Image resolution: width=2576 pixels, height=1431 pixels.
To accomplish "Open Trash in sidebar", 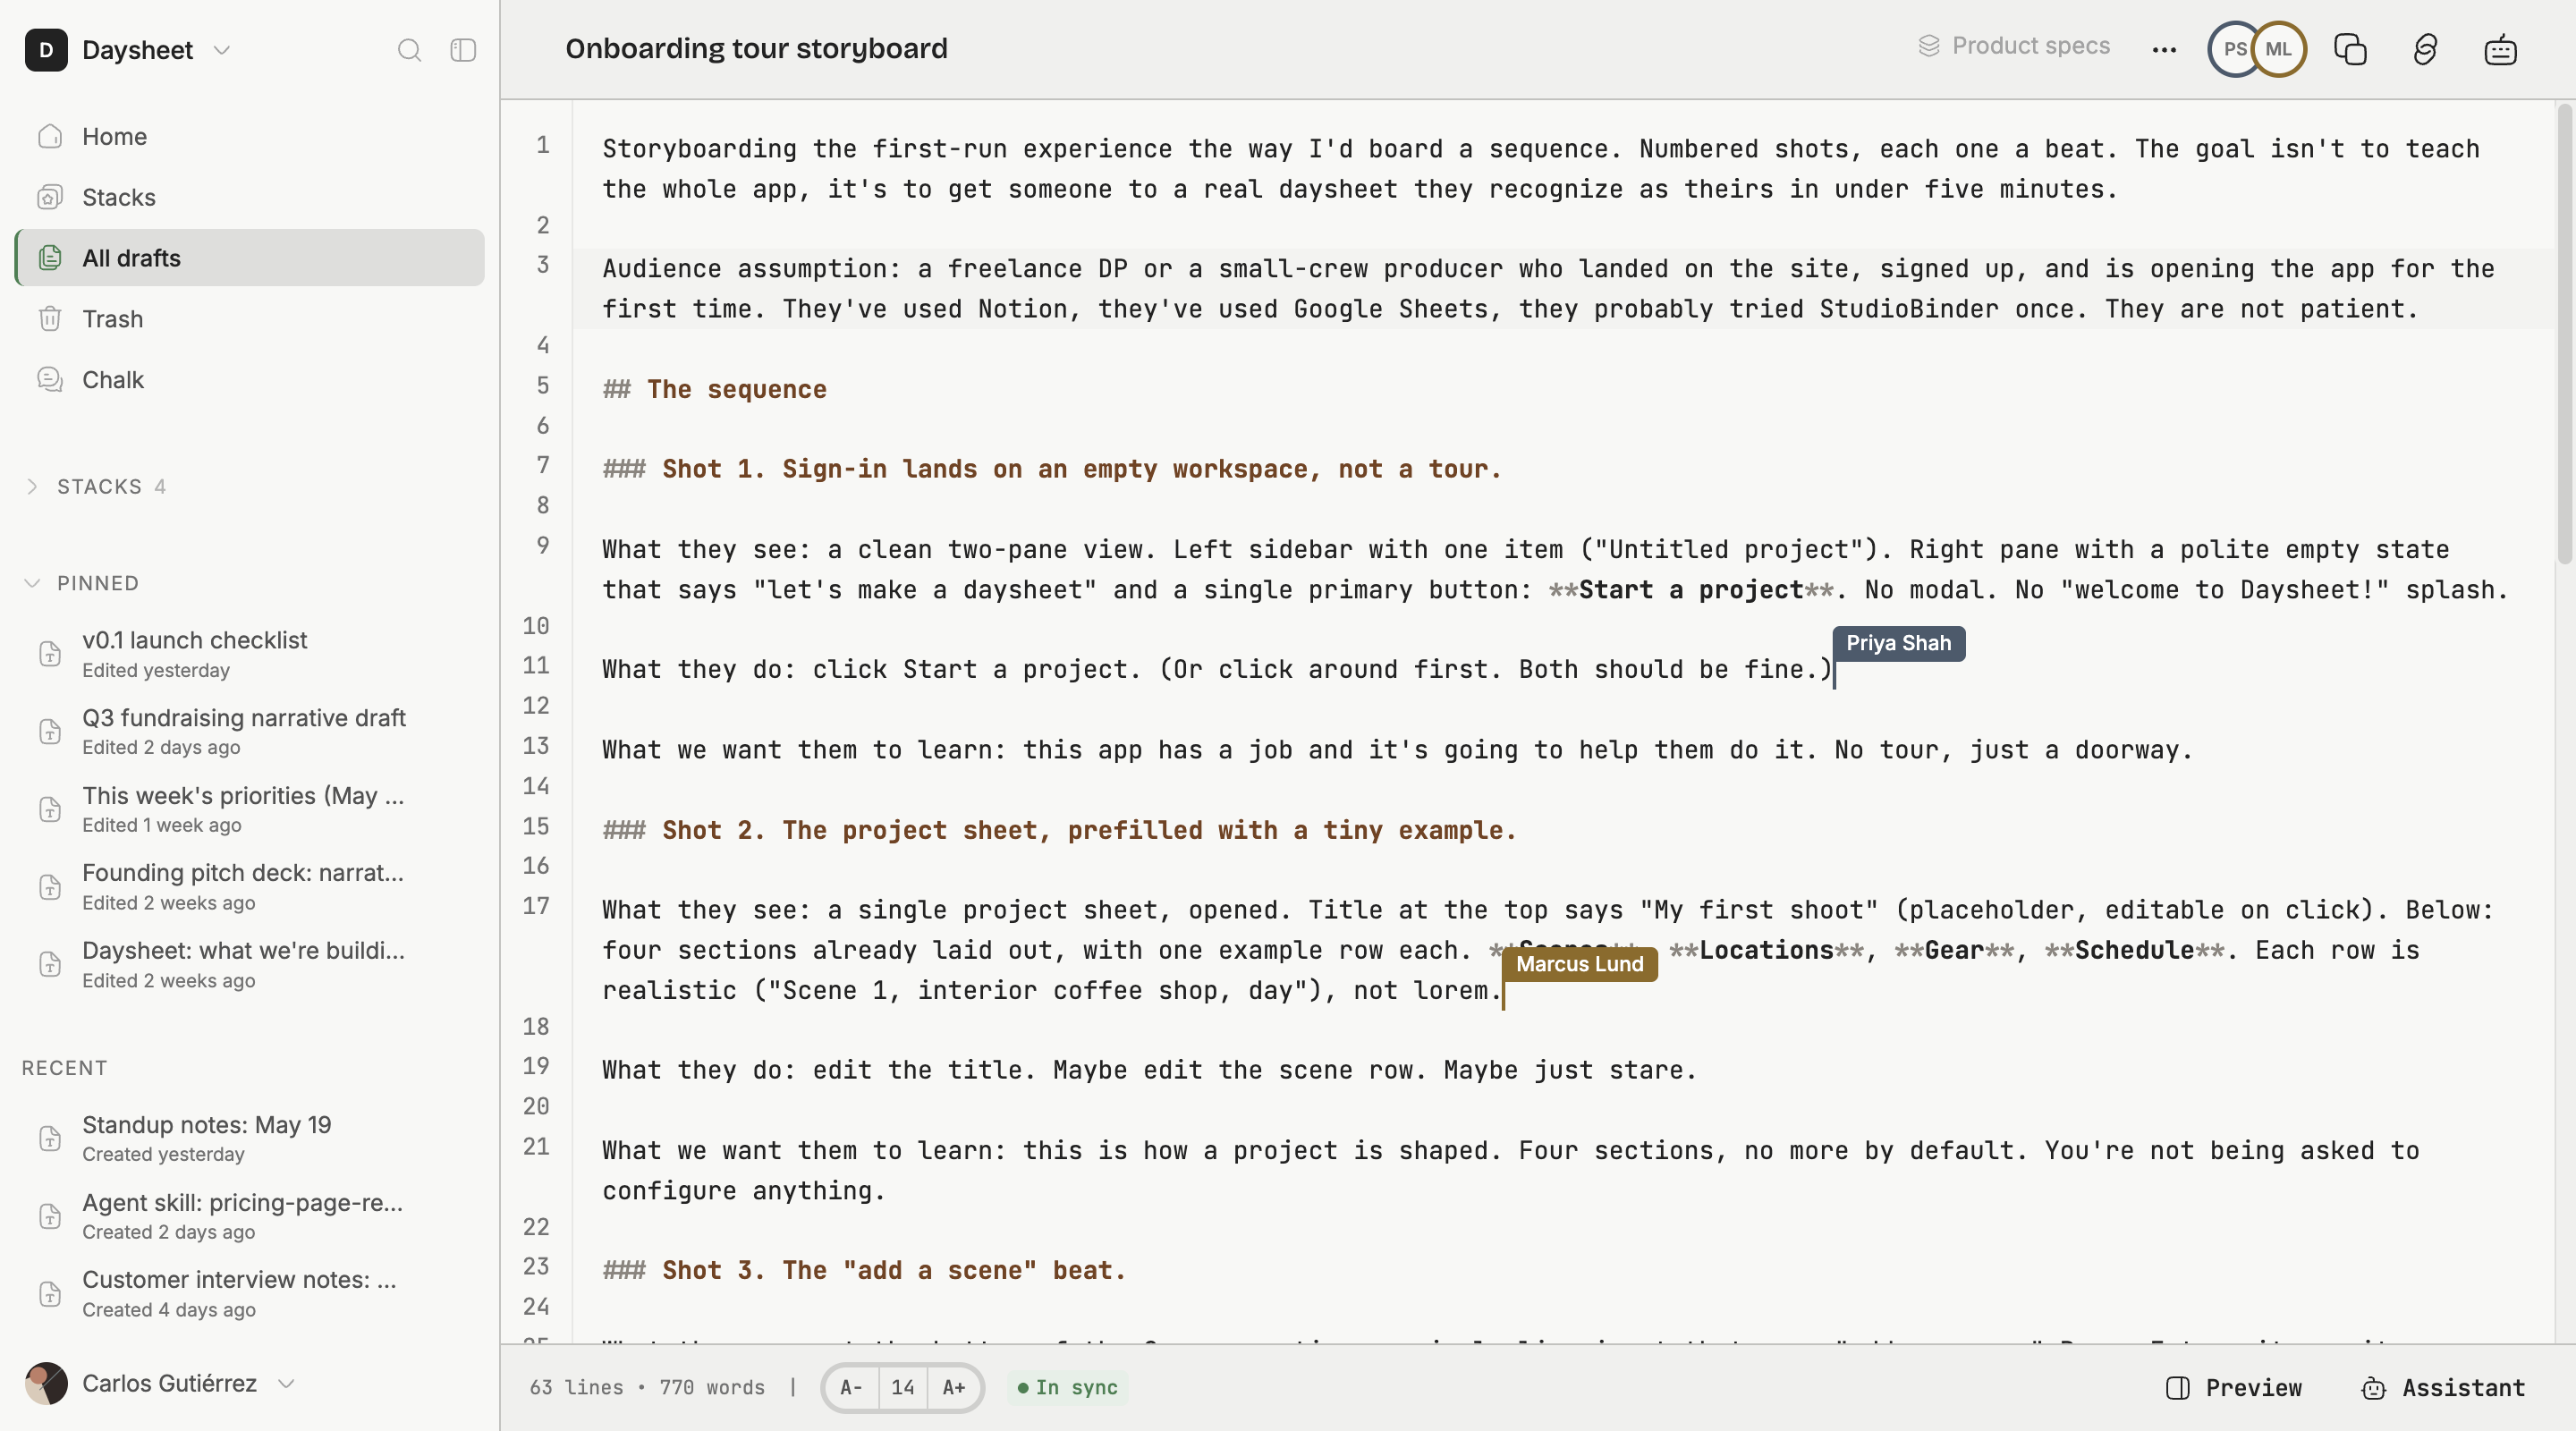I will pyautogui.click(x=250, y=319).
